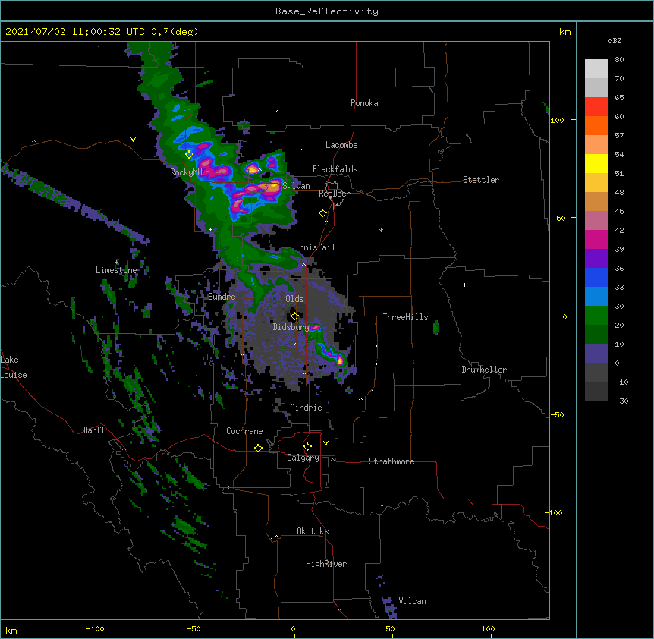Click the Calgary city label
This screenshot has width=654, height=639.
[303, 458]
